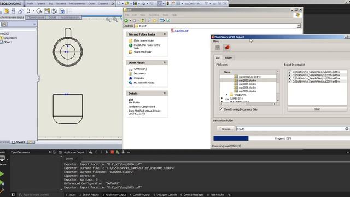350x197 pixels.
Task: Click the minus zoom-out icon in output toolbar
Action: click(x=129, y=152)
